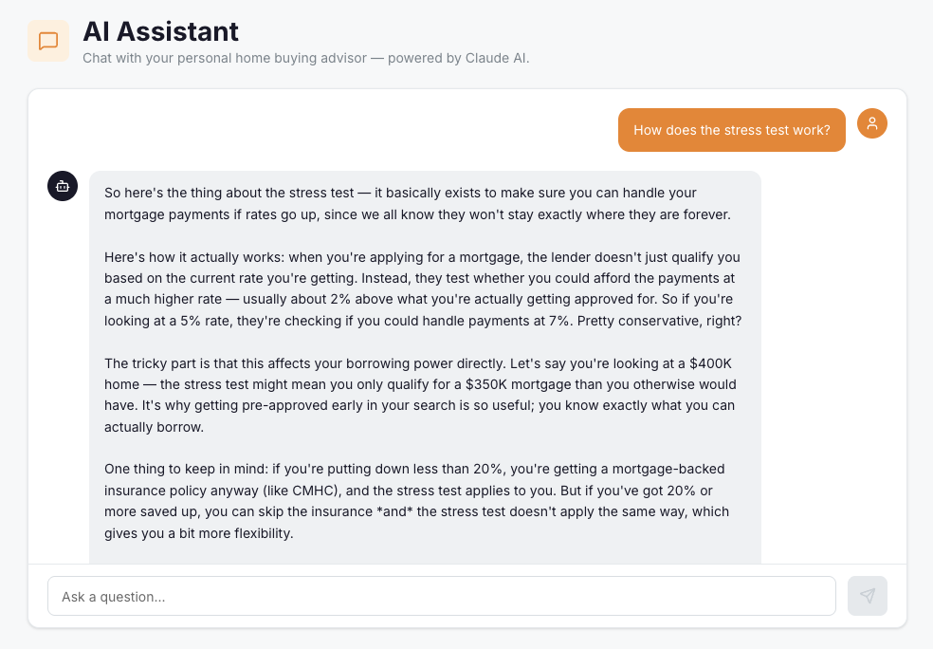Click the AI Assistant title
This screenshot has height=649, width=933.
(161, 31)
